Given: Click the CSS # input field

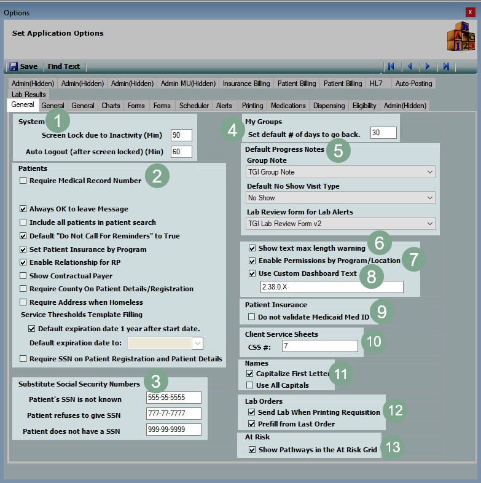Looking at the screenshot, I should point(319,347).
